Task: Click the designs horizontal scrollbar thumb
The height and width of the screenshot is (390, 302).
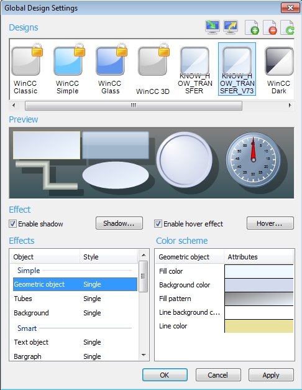Action: 134,106
